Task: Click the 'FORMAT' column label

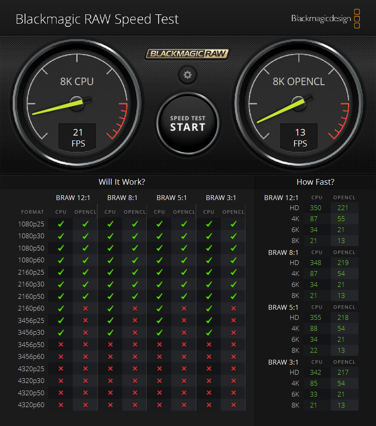Action: pyautogui.click(x=32, y=212)
